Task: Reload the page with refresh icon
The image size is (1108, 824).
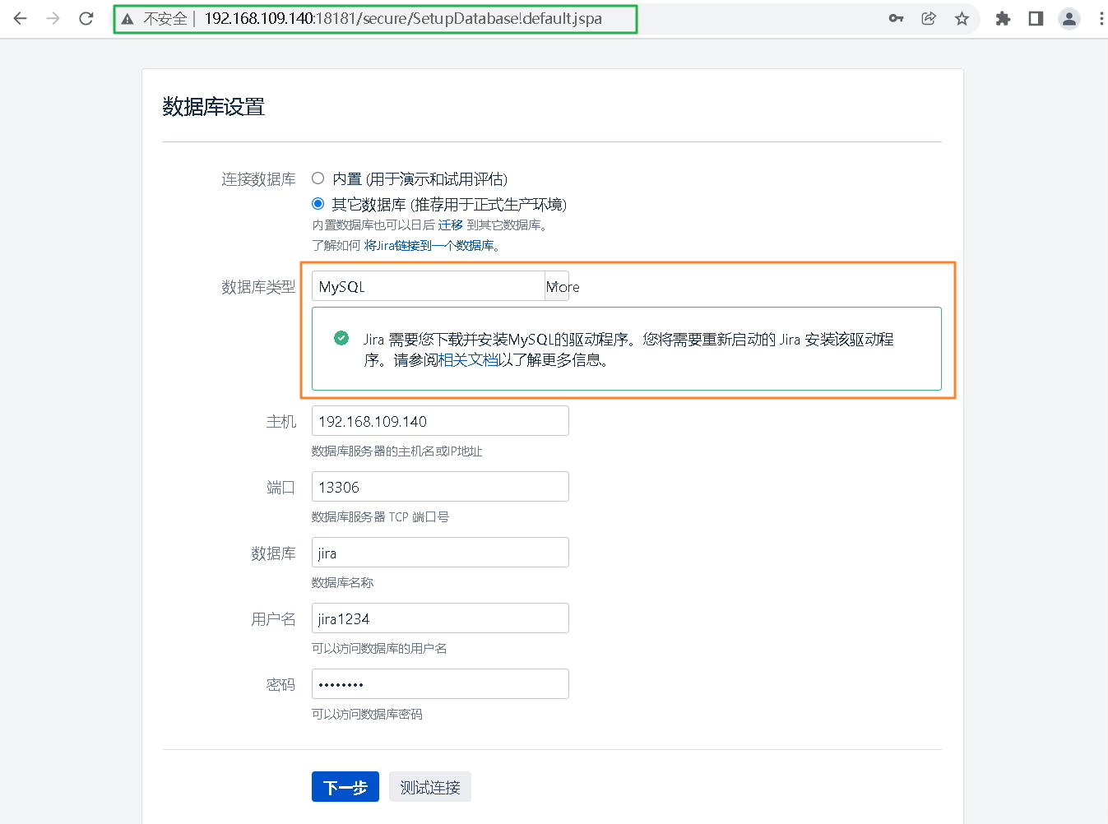Action: tap(86, 18)
